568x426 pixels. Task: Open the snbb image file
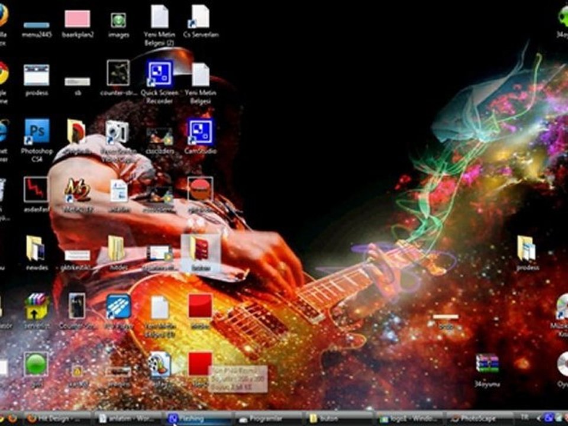(x=446, y=317)
